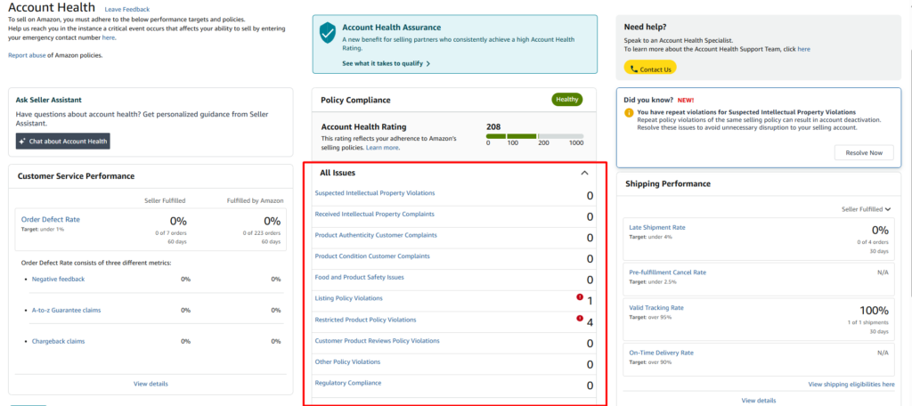Image resolution: width=912 pixels, height=406 pixels.
Task: Click the 100% Valid Tracking Rate value
Action: [874, 311]
